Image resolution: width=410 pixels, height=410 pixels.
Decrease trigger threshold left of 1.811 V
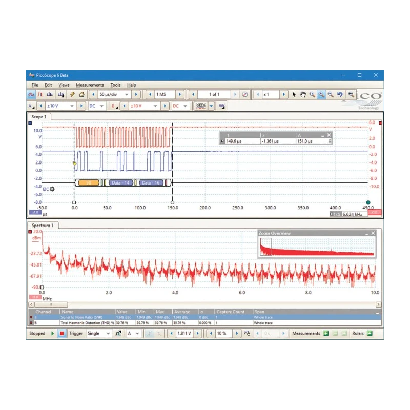(x=172, y=334)
